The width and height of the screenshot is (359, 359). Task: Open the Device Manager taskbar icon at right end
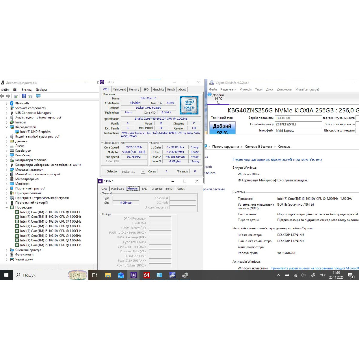(x=185, y=275)
